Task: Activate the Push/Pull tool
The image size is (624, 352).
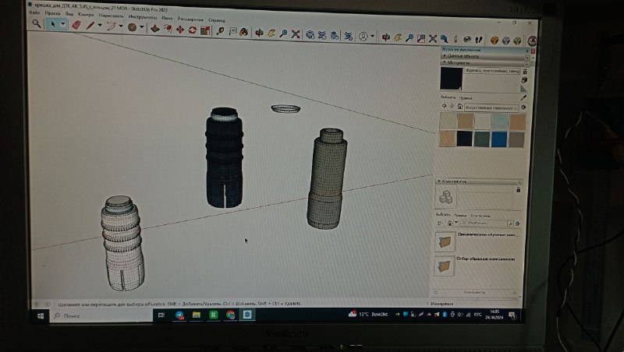Action: click(155, 29)
